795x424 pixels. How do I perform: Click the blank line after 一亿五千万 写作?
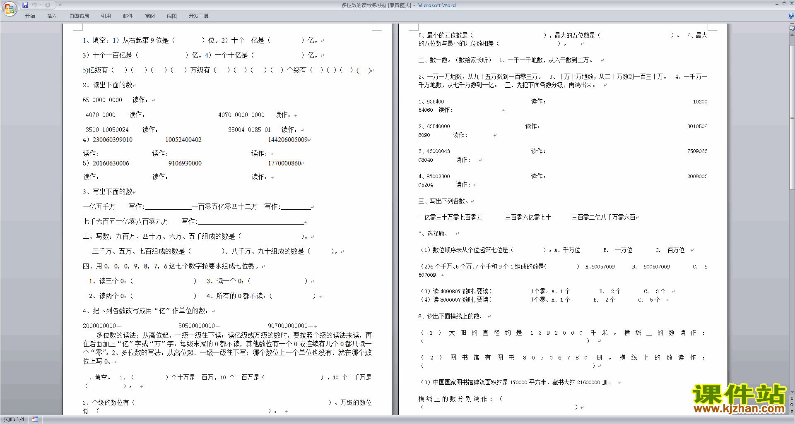click(169, 208)
